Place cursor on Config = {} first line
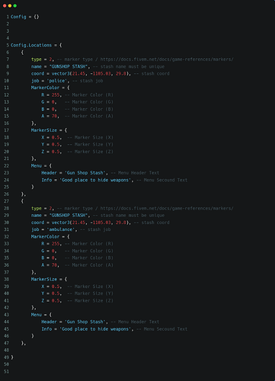Viewport: 275px width, 381px height. (x=25, y=17)
